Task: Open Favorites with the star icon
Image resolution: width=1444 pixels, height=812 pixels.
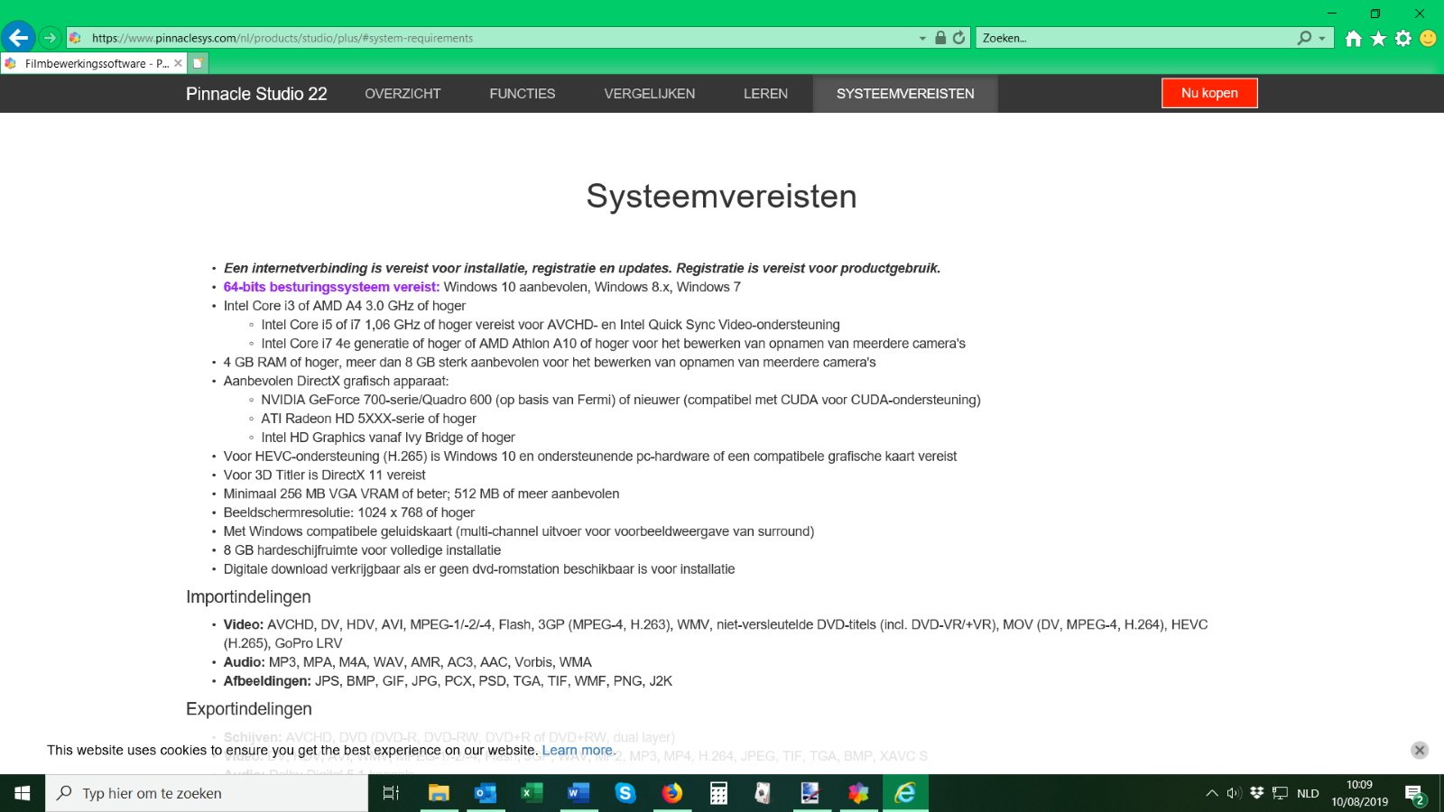Action: point(1378,38)
